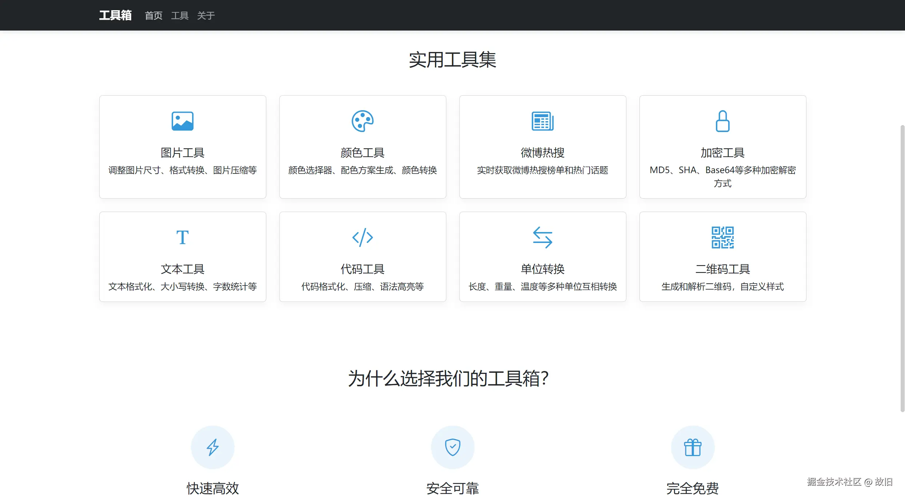The image size is (905, 499).
Task: Click the image tool picture icon
Action: click(182, 121)
